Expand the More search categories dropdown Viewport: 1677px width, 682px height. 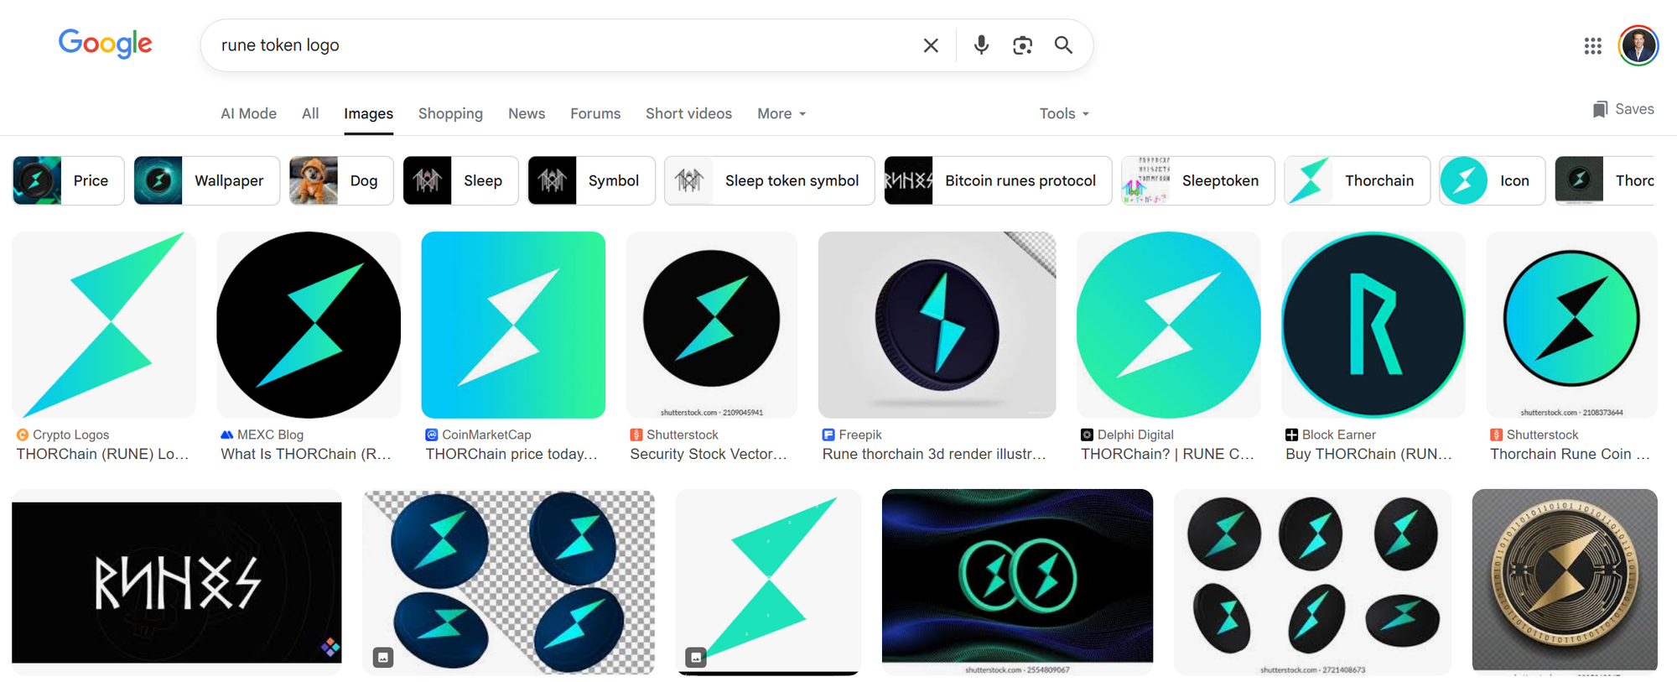(x=781, y=113)
